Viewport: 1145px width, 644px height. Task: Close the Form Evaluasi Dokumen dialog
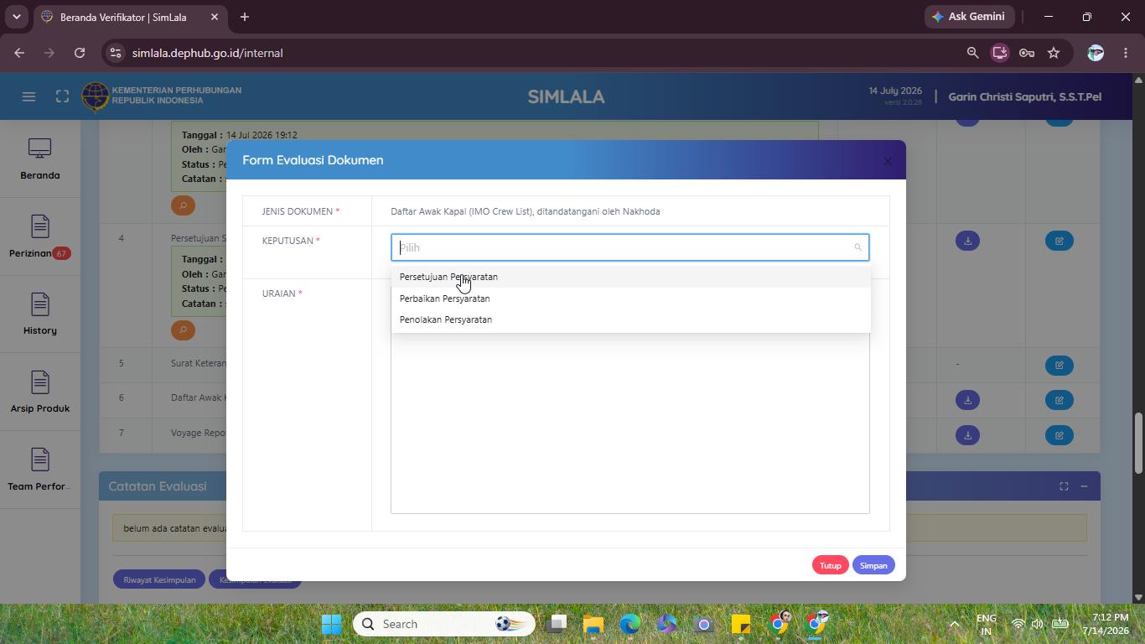coord(888,161)
